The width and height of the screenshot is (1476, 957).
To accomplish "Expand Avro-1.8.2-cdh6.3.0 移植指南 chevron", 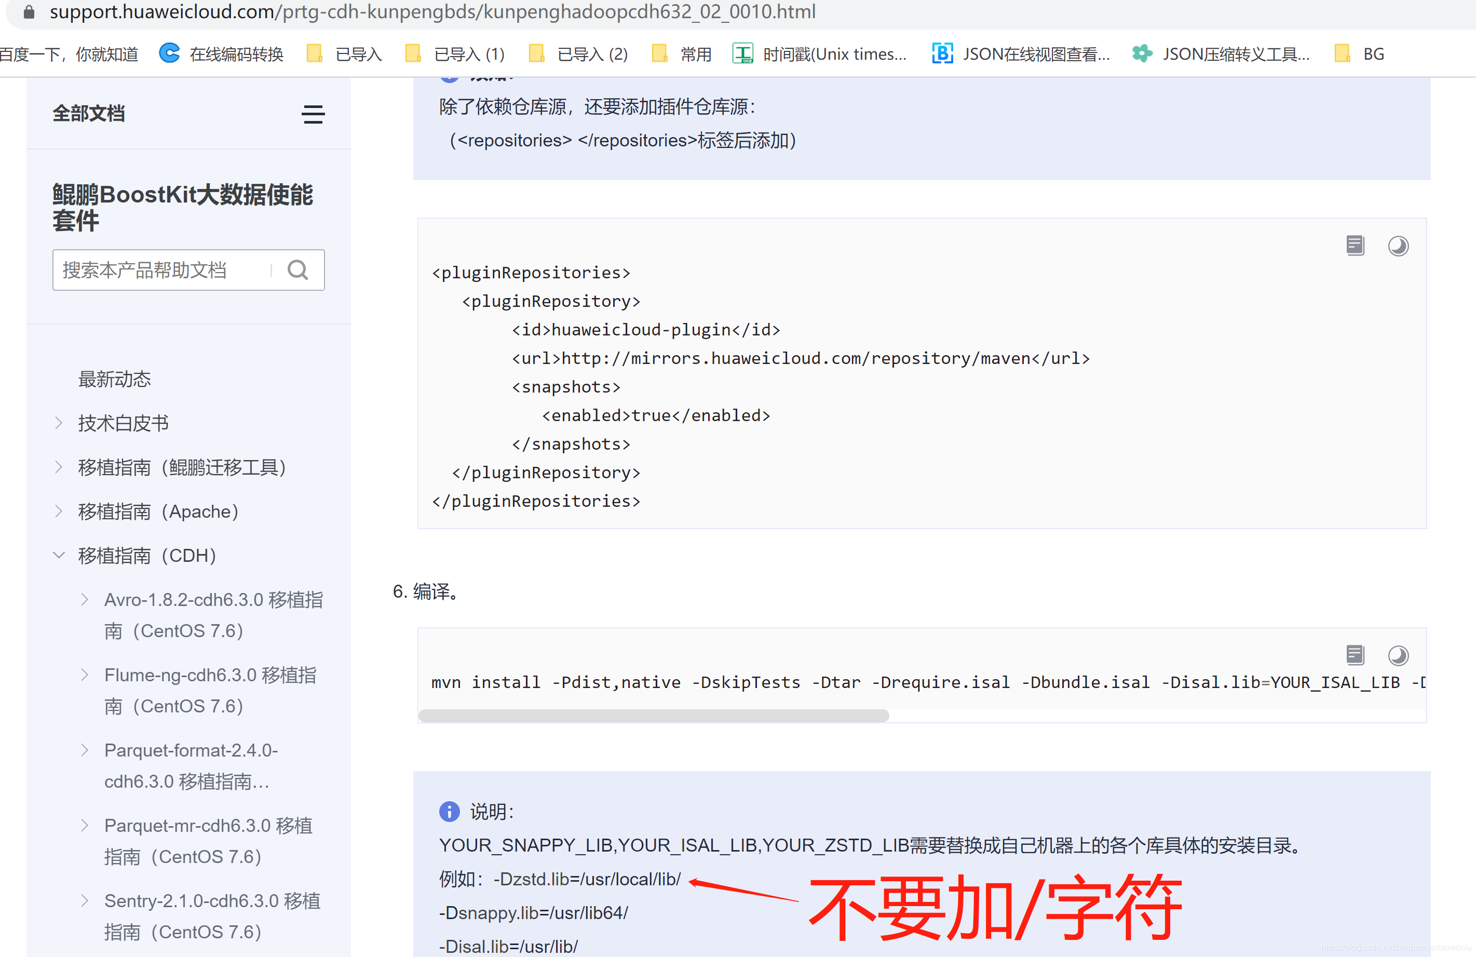I will [85, 599].
